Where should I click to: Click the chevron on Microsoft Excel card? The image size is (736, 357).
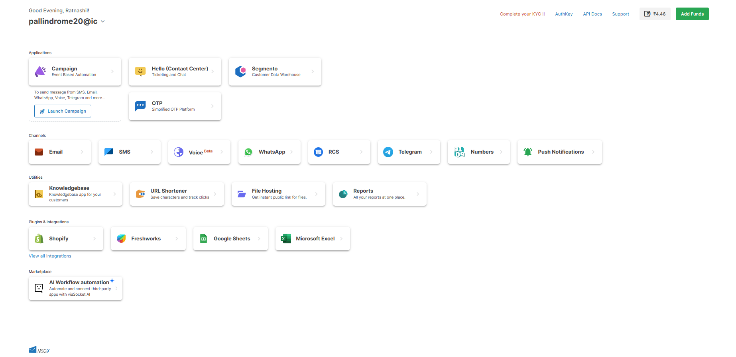click(x=341, y=239)
